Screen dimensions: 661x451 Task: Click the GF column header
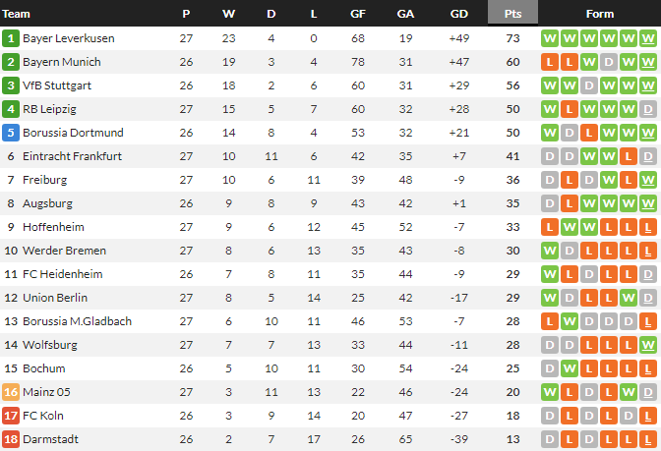358,14
